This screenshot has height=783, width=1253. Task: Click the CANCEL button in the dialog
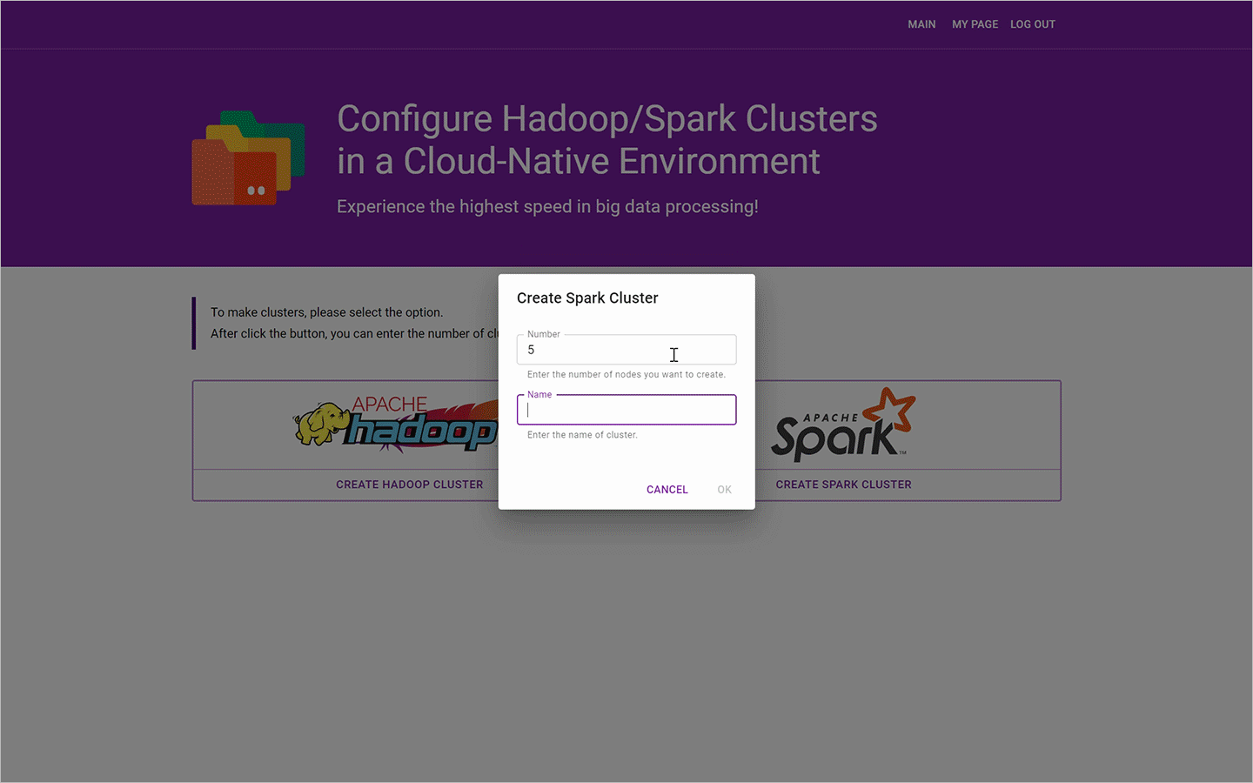(x=667, y=489)
